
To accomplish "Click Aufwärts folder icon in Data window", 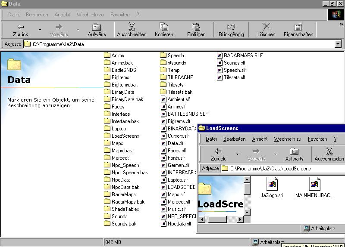I will point(97,27).
